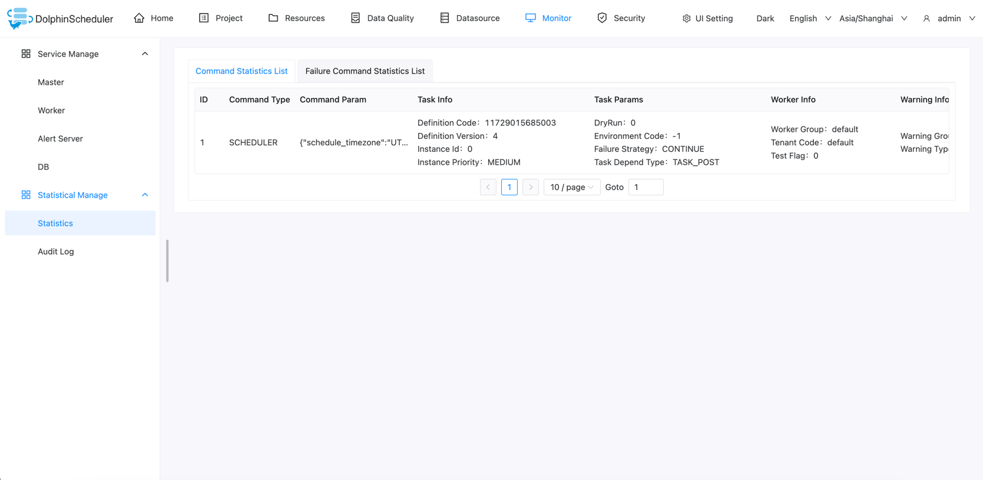The width and height of the screenshot is (983, 480).
Task: Click the Project list icon
Action: tap(204, 18)
